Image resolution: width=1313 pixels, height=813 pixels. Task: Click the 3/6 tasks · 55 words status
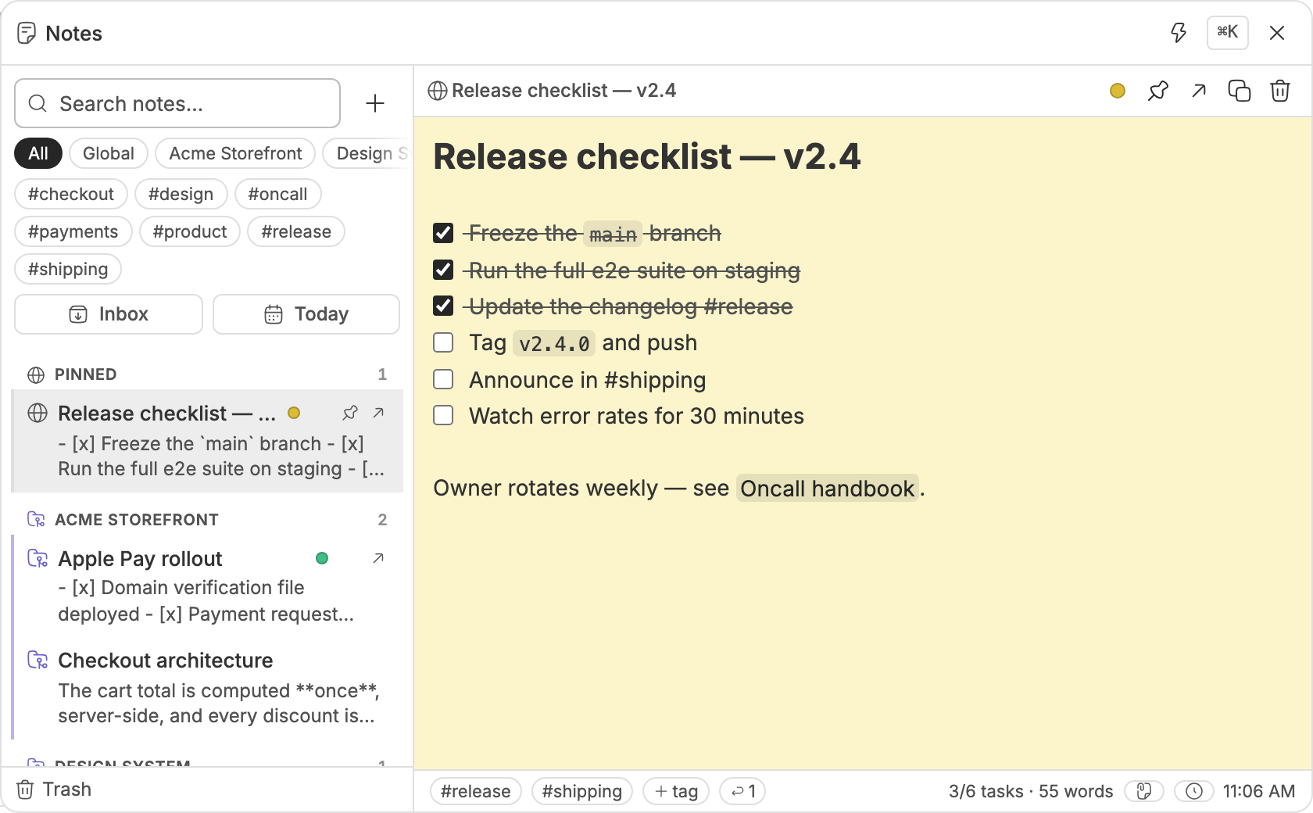click(x=1030, y=791)
